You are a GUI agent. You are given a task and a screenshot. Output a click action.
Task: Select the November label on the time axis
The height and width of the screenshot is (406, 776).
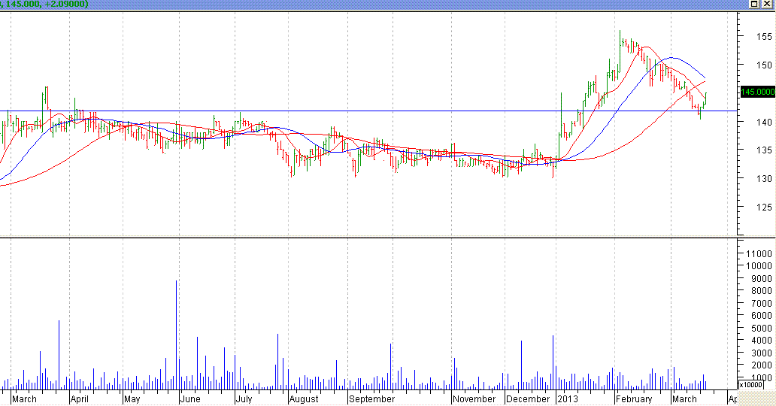(475, 398)
